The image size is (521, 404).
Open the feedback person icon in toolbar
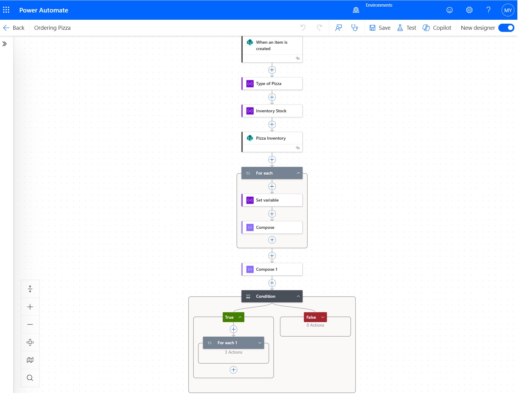point(339,28)
